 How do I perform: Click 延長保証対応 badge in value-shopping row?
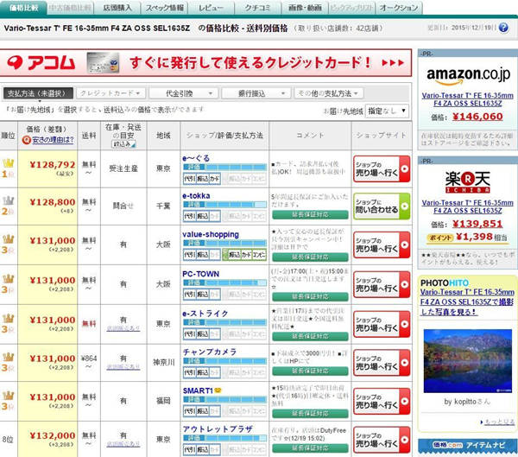(310, 257)
